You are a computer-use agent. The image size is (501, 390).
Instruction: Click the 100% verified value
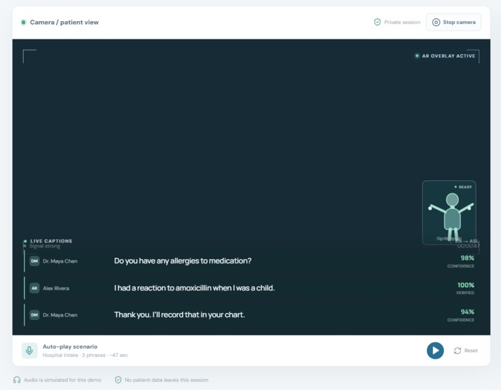(466, 285)
